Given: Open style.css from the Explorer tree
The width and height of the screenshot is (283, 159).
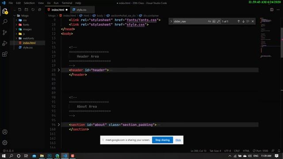Looking at the screenshot, I should pos(27,47).
